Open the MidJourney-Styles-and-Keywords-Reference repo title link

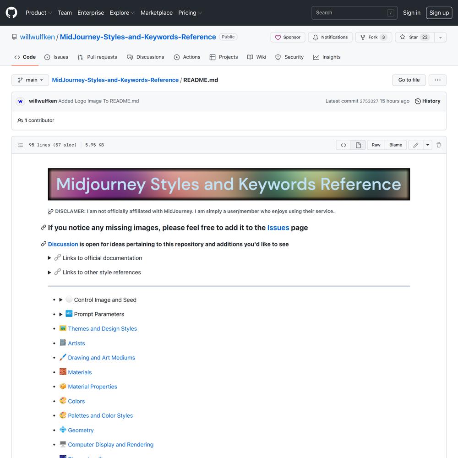(138, 37)
